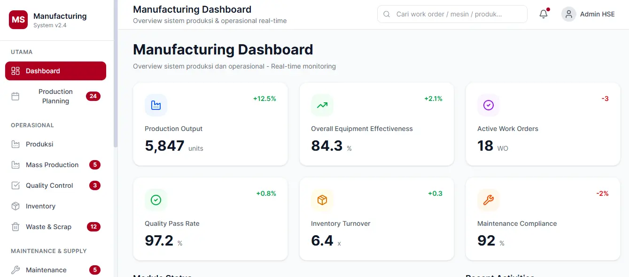Open Mass Production via its sidebar icon
The height and width of the screenshot is (277, 629).
coord(16,165)
